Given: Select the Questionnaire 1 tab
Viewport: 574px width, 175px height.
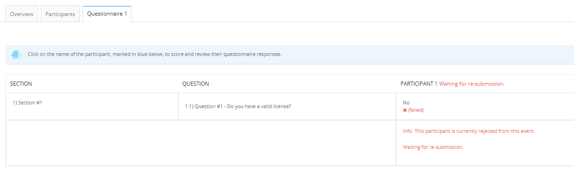Looking at the screenshot, I should tap(107, 14).
